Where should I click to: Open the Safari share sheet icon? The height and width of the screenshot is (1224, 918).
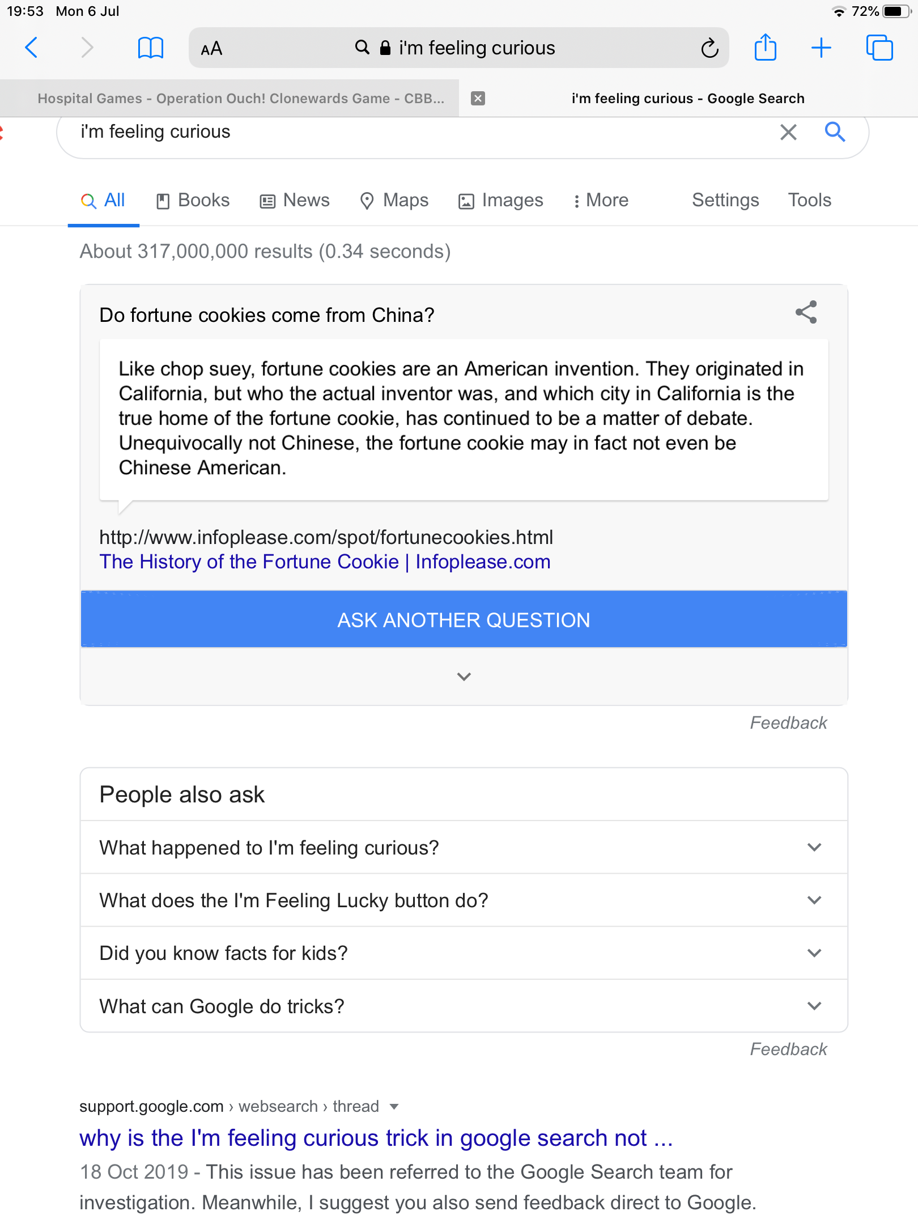click(765, 47)
